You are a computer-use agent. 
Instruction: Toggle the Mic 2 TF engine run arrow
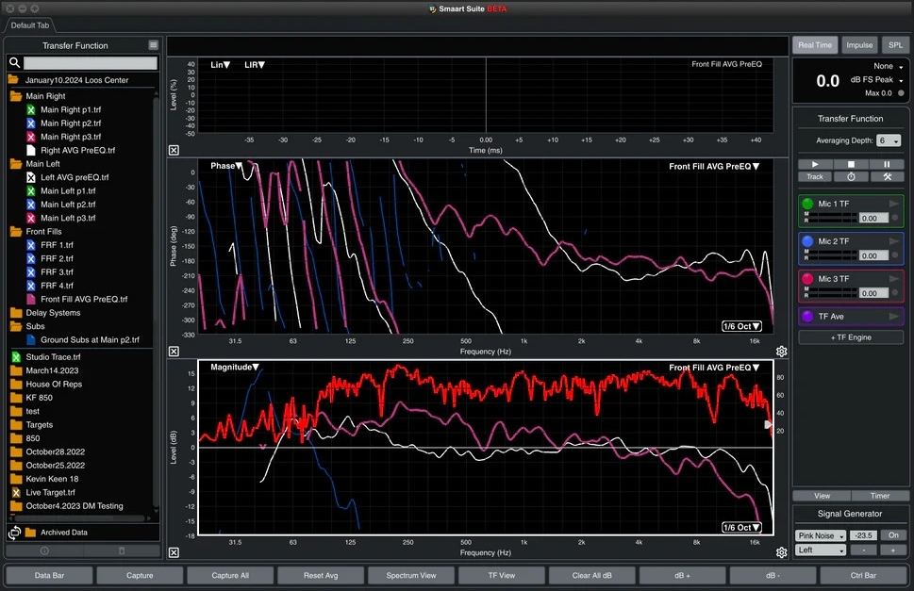[893, 241]
